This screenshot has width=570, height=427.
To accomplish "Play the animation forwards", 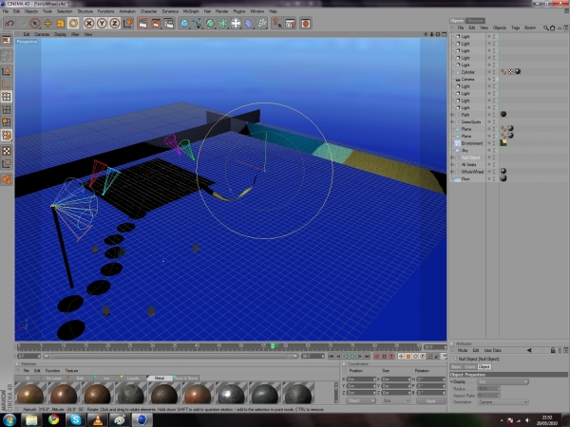I will pyautogui.click(x=352, y=357).
